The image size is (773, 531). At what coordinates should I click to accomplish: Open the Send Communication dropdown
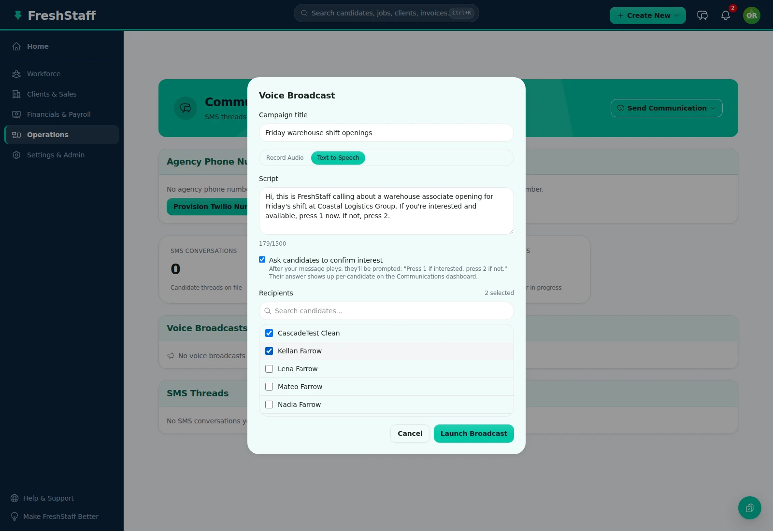click(x=667, y=108)
